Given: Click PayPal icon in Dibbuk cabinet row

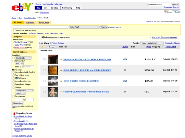Looking at the screenshot, I should click(x=125, y=59).
